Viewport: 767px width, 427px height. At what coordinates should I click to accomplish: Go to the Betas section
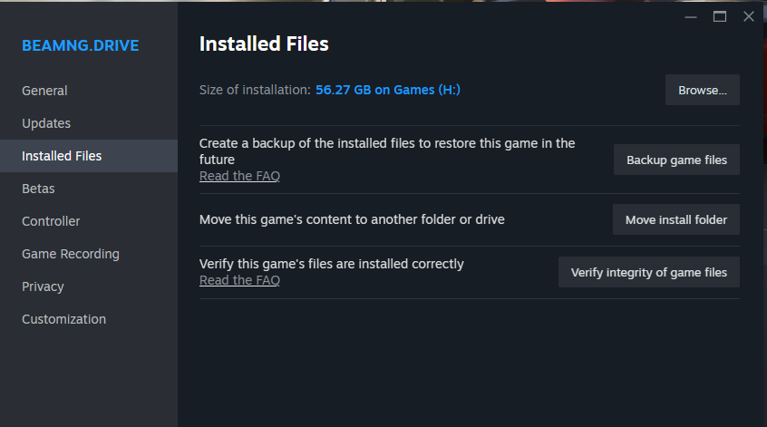pyautogui.click(x=38, y=189)
